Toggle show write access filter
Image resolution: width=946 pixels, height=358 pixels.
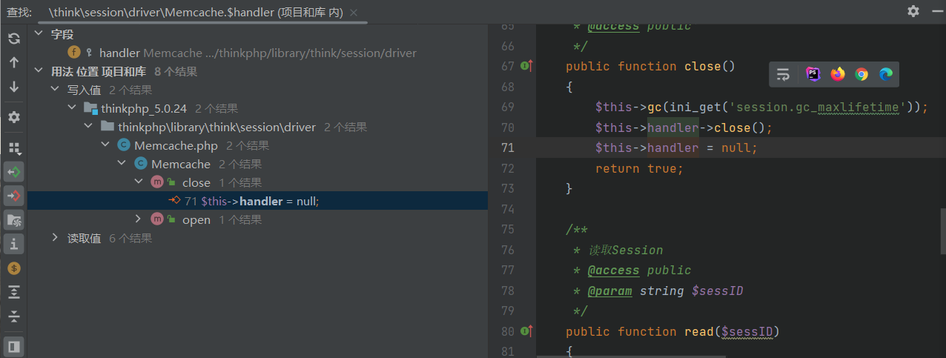pyautogui.click(x=14, y=196)
